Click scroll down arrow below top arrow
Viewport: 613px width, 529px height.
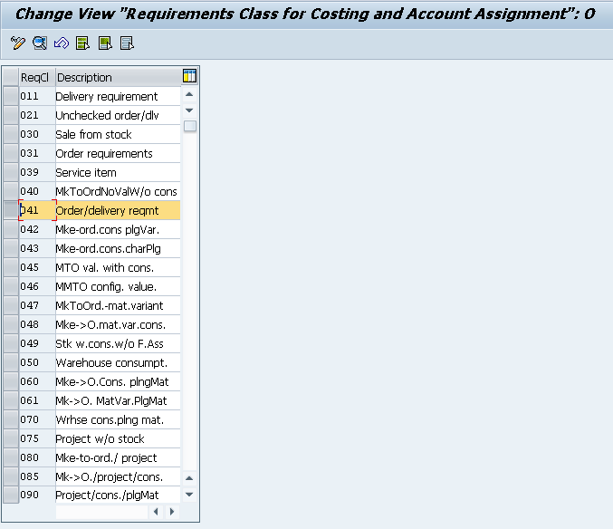[x=189, y=111]
